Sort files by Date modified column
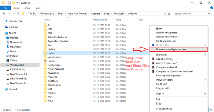Image resolution: width=214 pixels, height=112 pixels. pos(100,20)
